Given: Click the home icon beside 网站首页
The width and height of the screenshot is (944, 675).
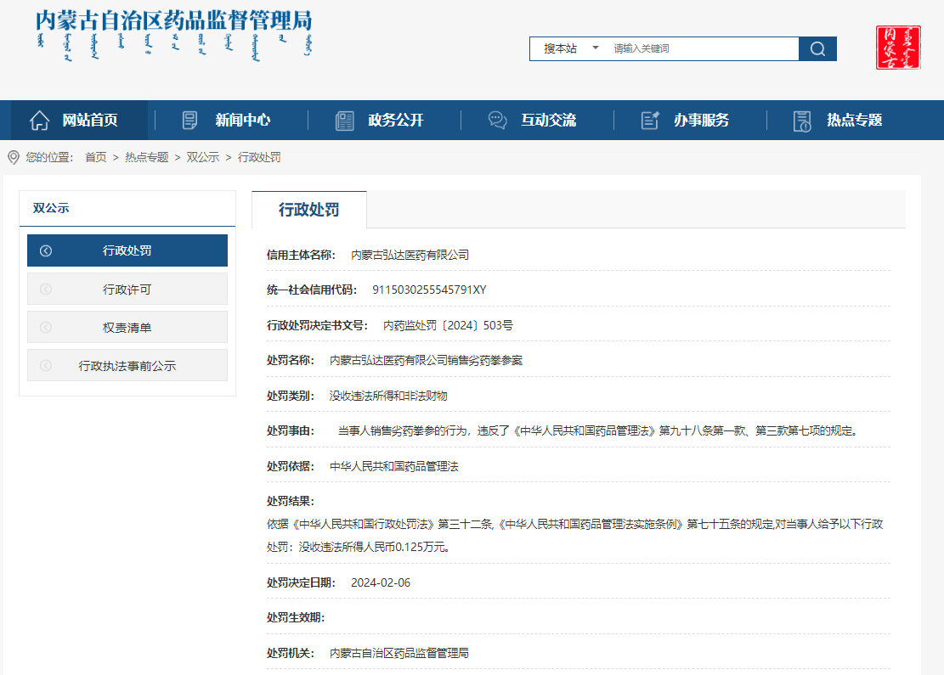Looking at the screenshot, I should [40, 121].
